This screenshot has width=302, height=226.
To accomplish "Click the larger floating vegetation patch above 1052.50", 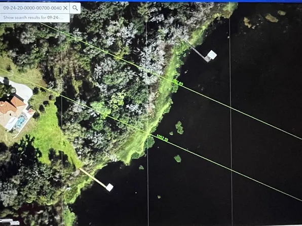I will 179,127.
